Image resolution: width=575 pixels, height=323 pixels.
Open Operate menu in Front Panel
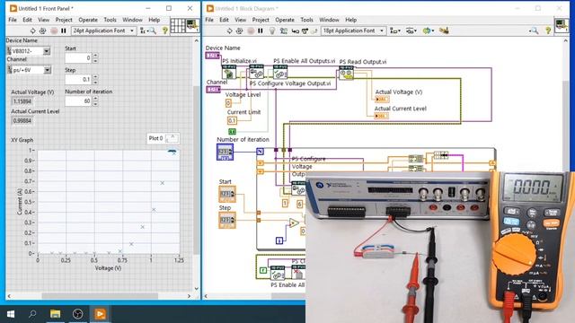click(x=88, y=20)
